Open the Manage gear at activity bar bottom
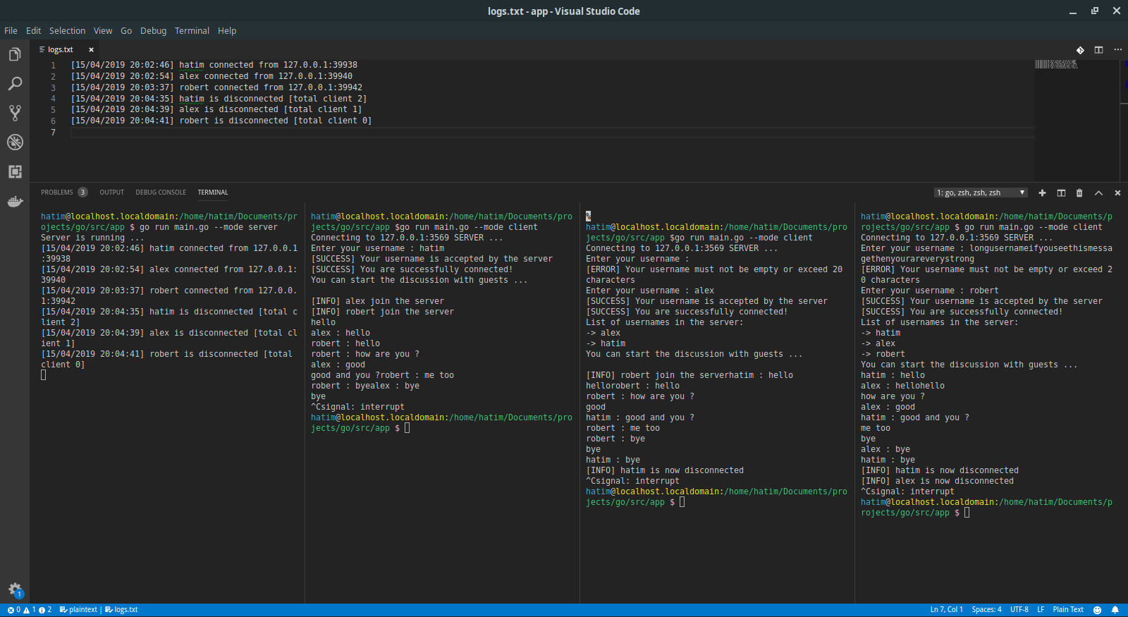The height and width of the screenshot is (617, 1128). [x=15, y=589]
